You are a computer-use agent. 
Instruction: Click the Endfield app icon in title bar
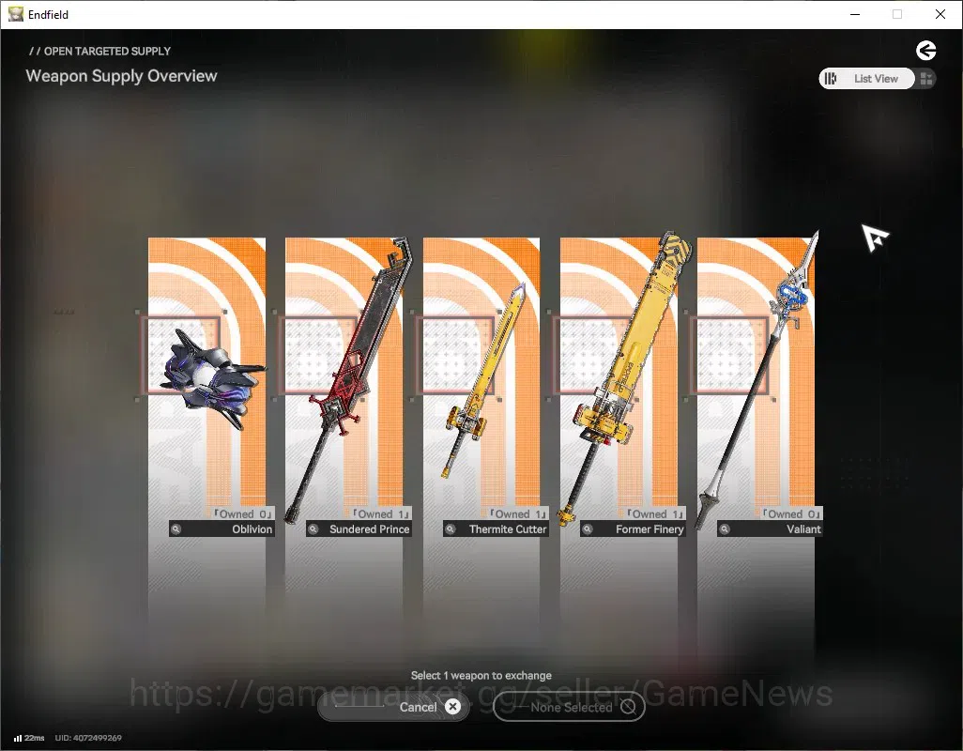point(15,14)
